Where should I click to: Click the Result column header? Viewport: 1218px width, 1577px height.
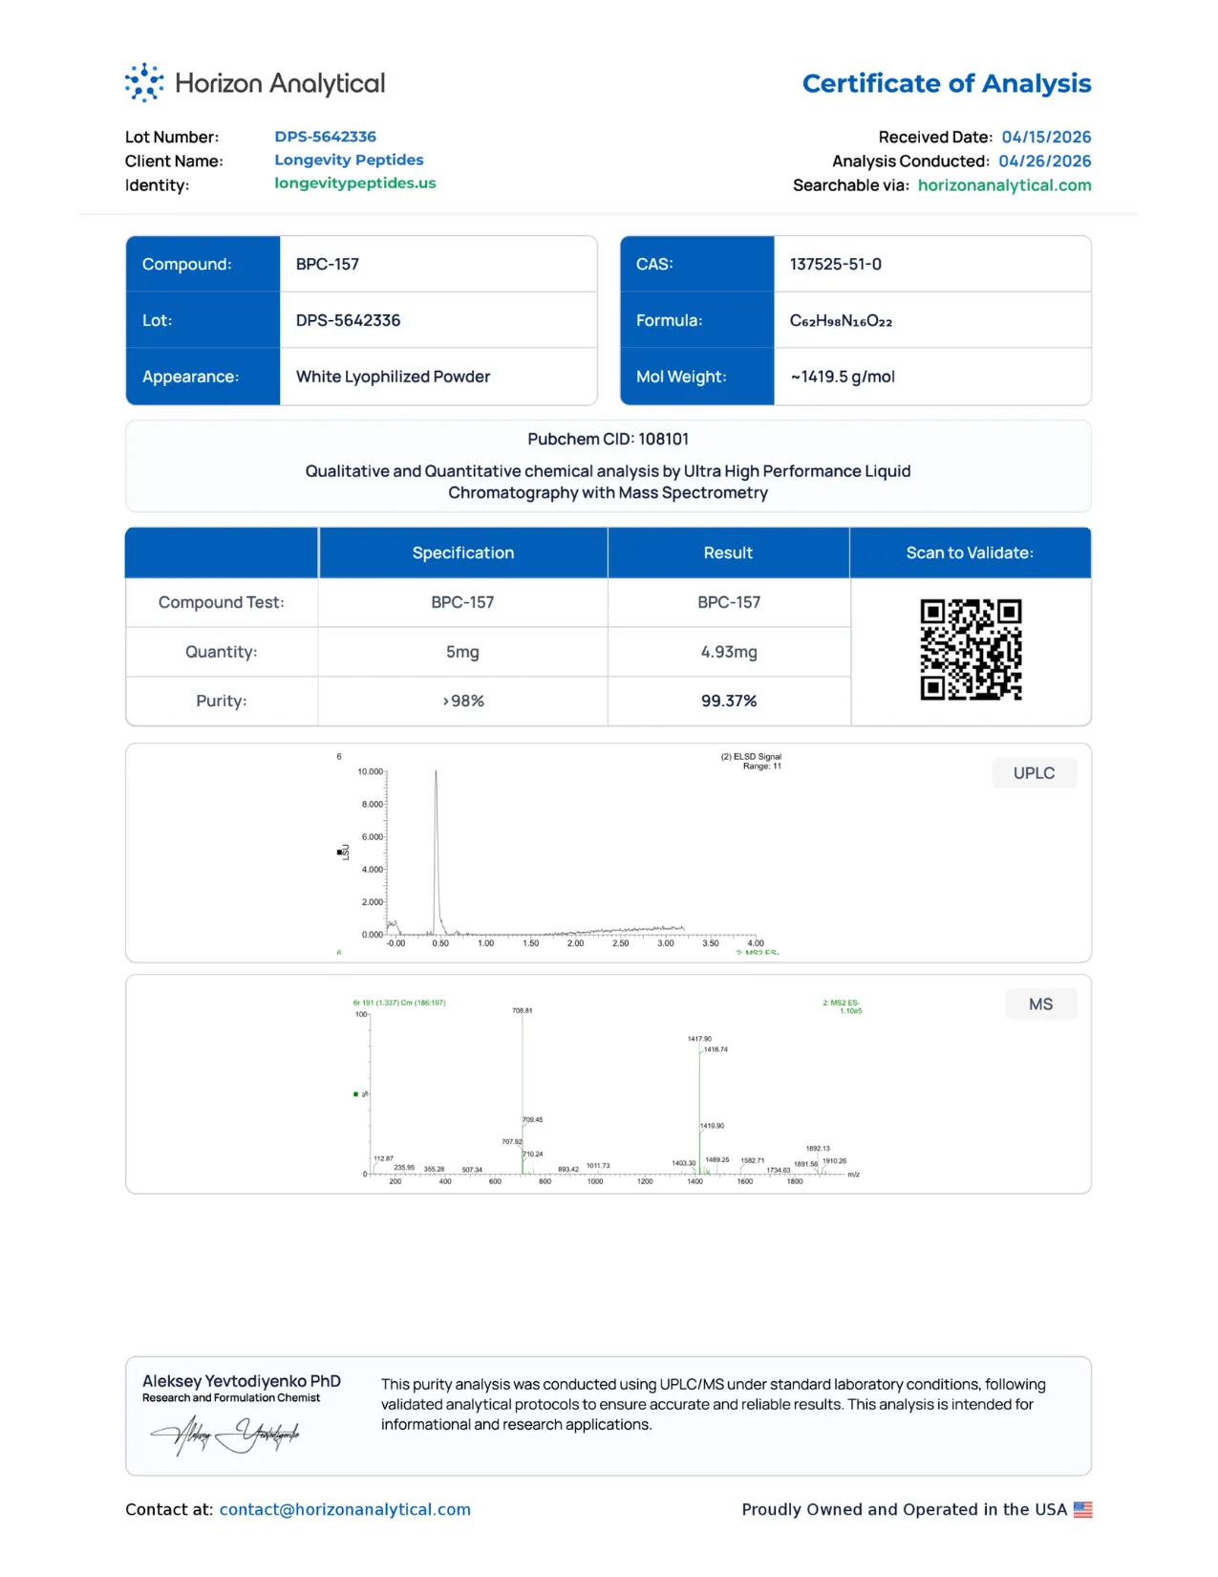[728, 552]
